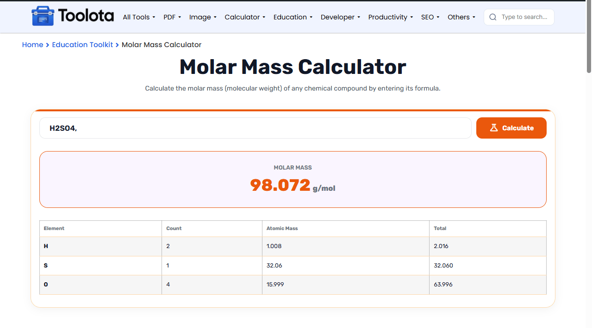
Task: Open the Image tools dropdown
Action: pyautogui.click(x=203, y=17)
